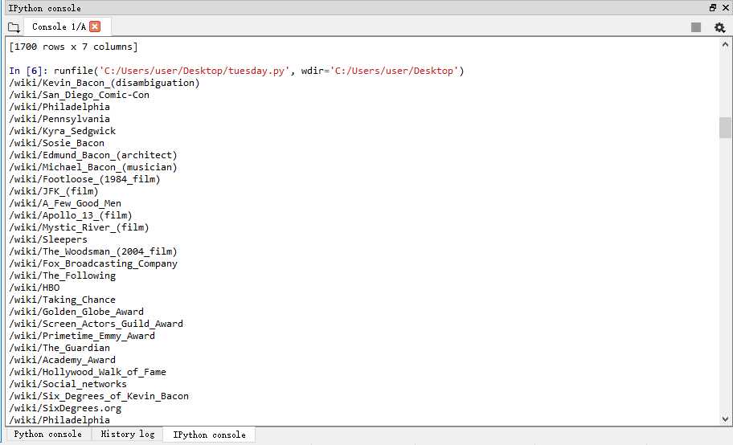Click /wiki/Michael_Bacon_(musician) line

tap(93, 167)
